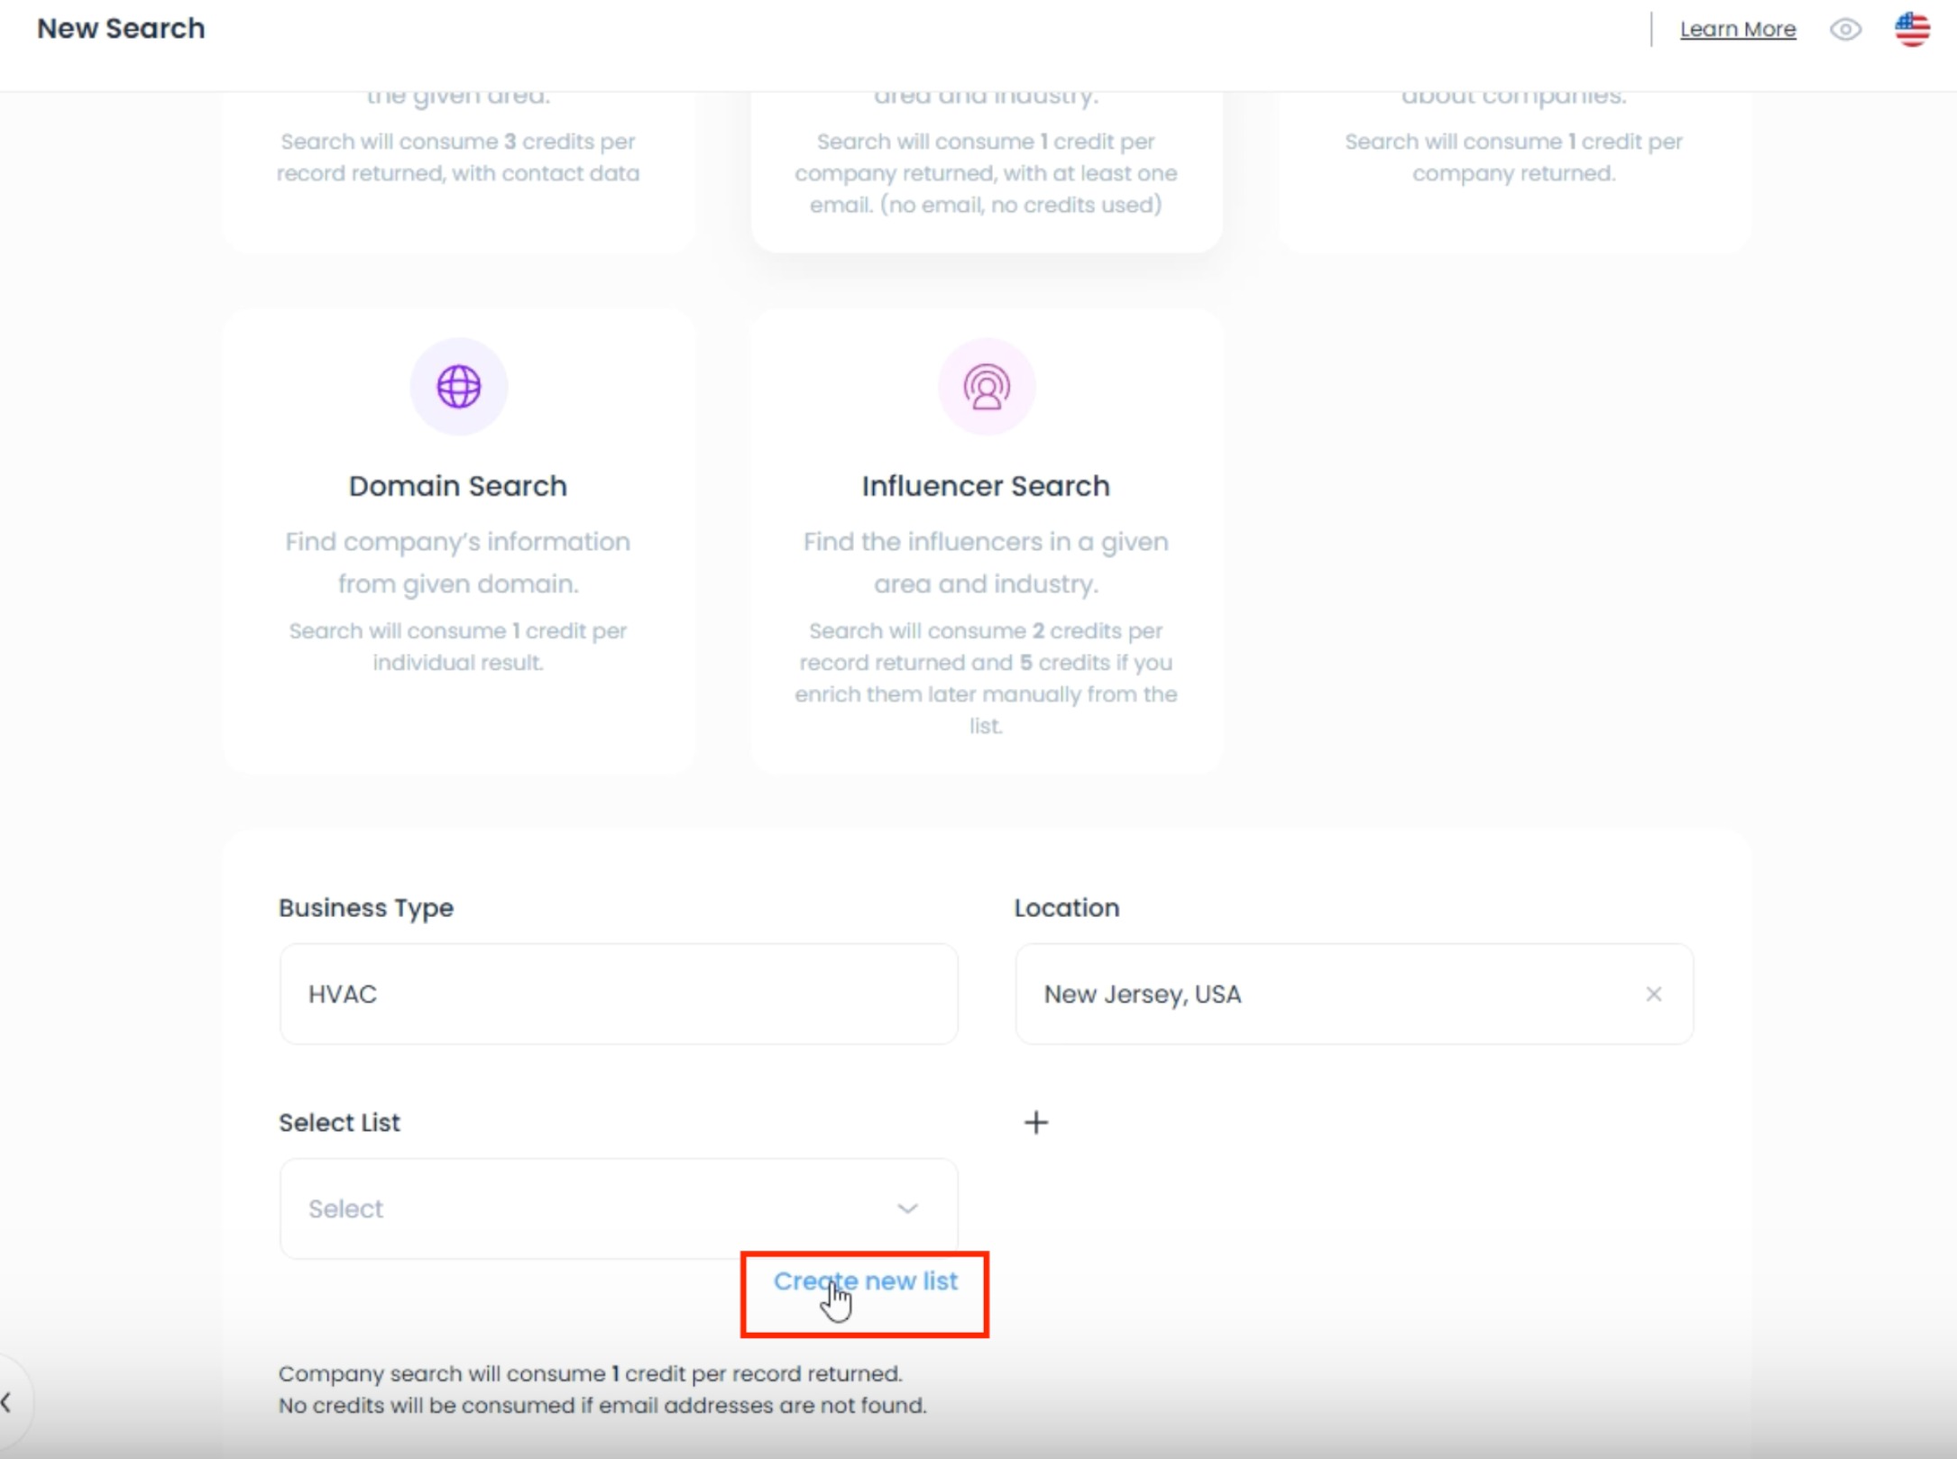1957x1459 pixels.
Task: Open the Select list combo box
Action: pos(595,1208)
